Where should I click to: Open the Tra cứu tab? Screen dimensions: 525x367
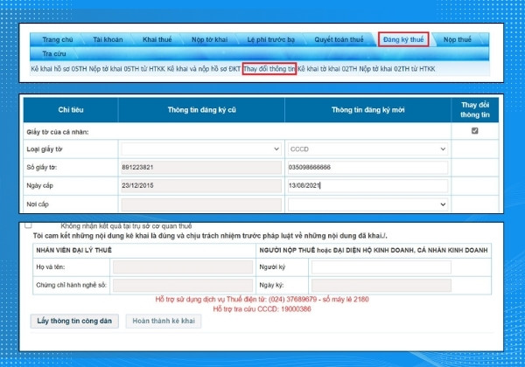tap(54, 53)
